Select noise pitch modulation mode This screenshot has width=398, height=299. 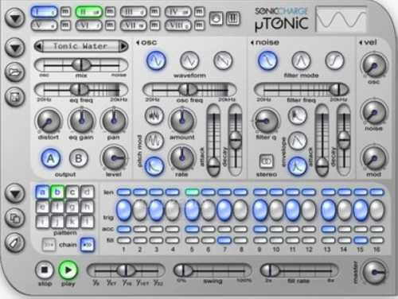tap(154, 115)
